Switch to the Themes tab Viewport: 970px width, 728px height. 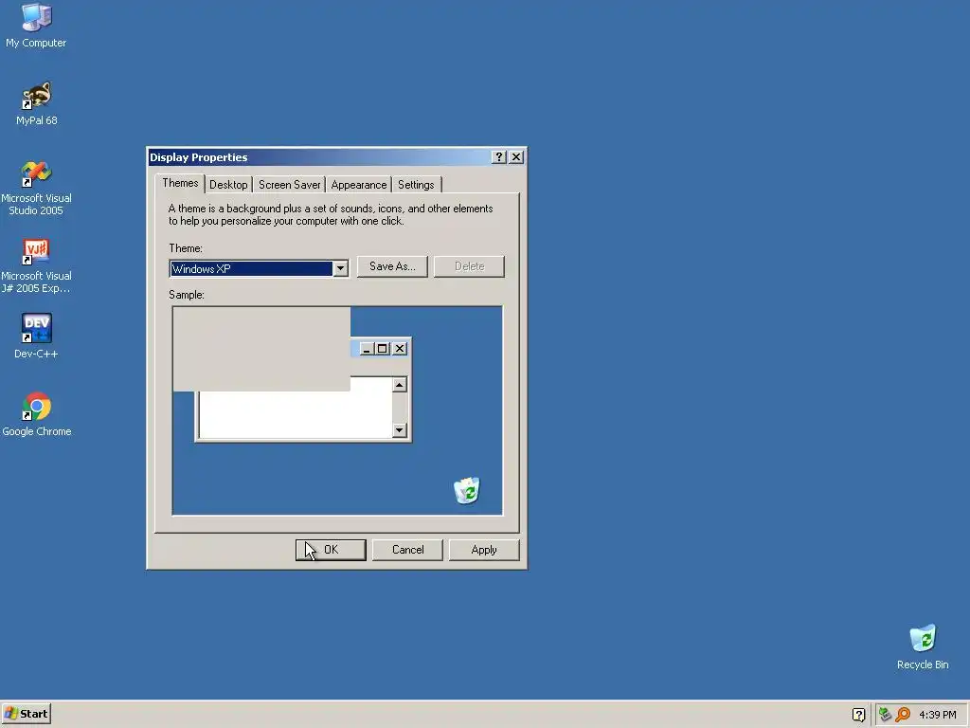click(x=180, y=183)
